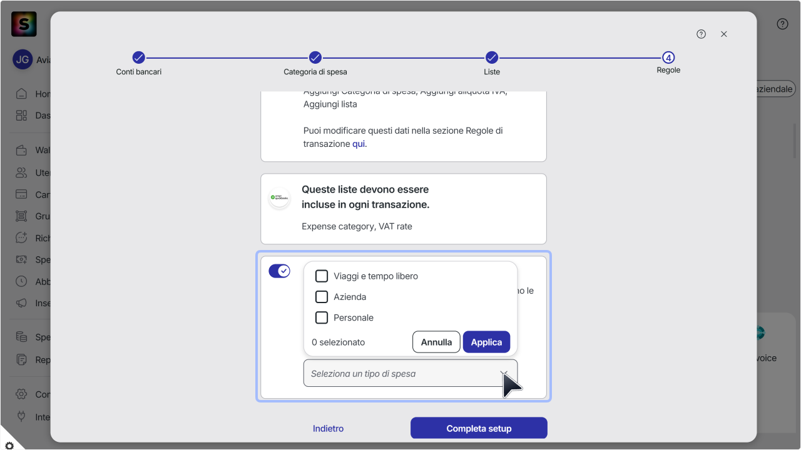The image size is (801, 450).
Task: Open the Seleziona un tipo di spesa dropdown
Action: click(x=411, y=373)
